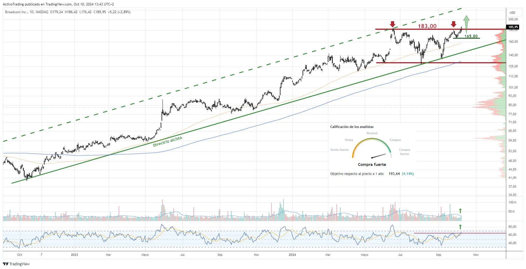Click the Calificación de los analistas heading
526x269 pixels.
pos(352,127)
